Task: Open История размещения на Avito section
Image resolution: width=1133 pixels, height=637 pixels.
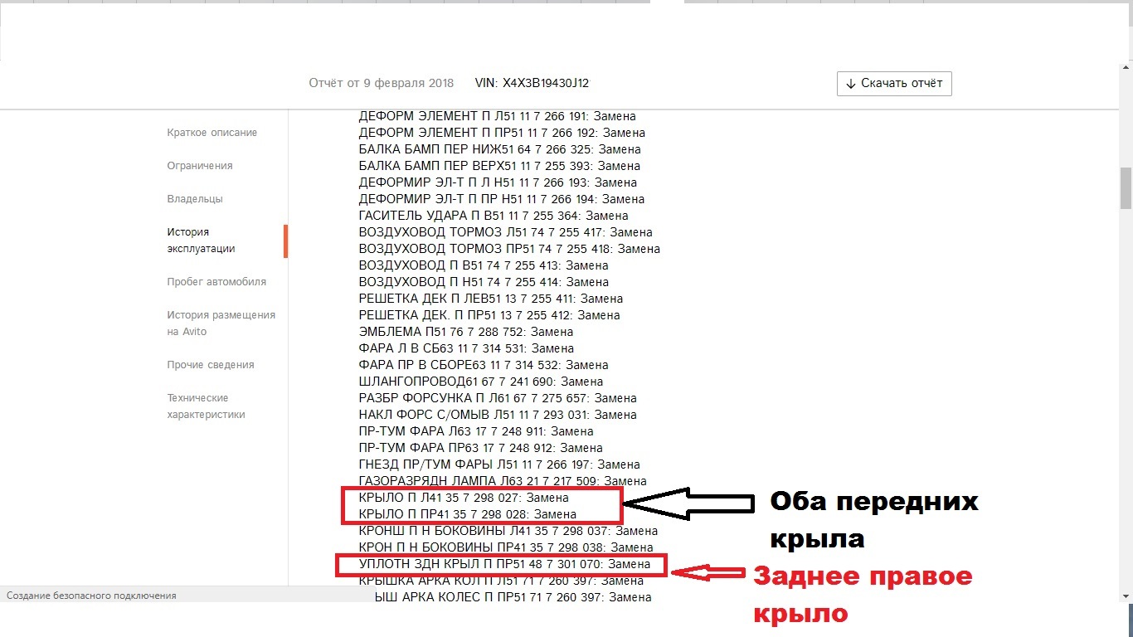Action: (x=221, y=323)
